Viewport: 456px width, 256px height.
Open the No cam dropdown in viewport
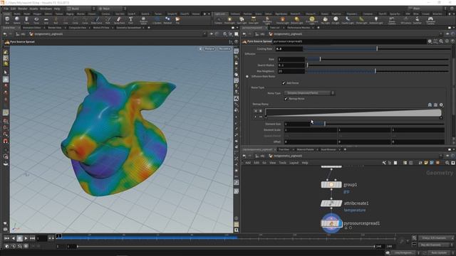(x=224, y=49)
